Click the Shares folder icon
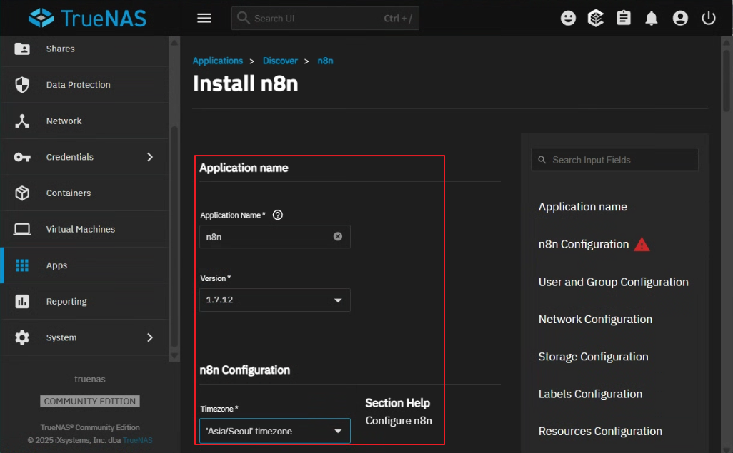The width and height of the screenshot is (733, 453). click(22, 49)
